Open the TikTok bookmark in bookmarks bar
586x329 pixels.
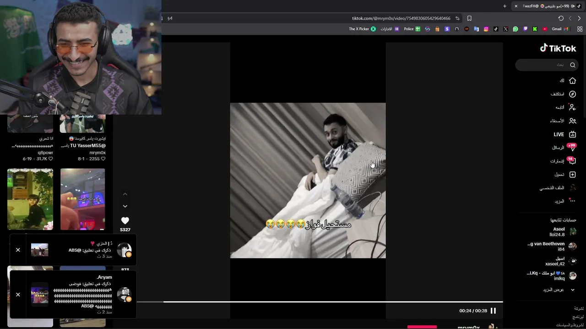[x=496, y=29]
